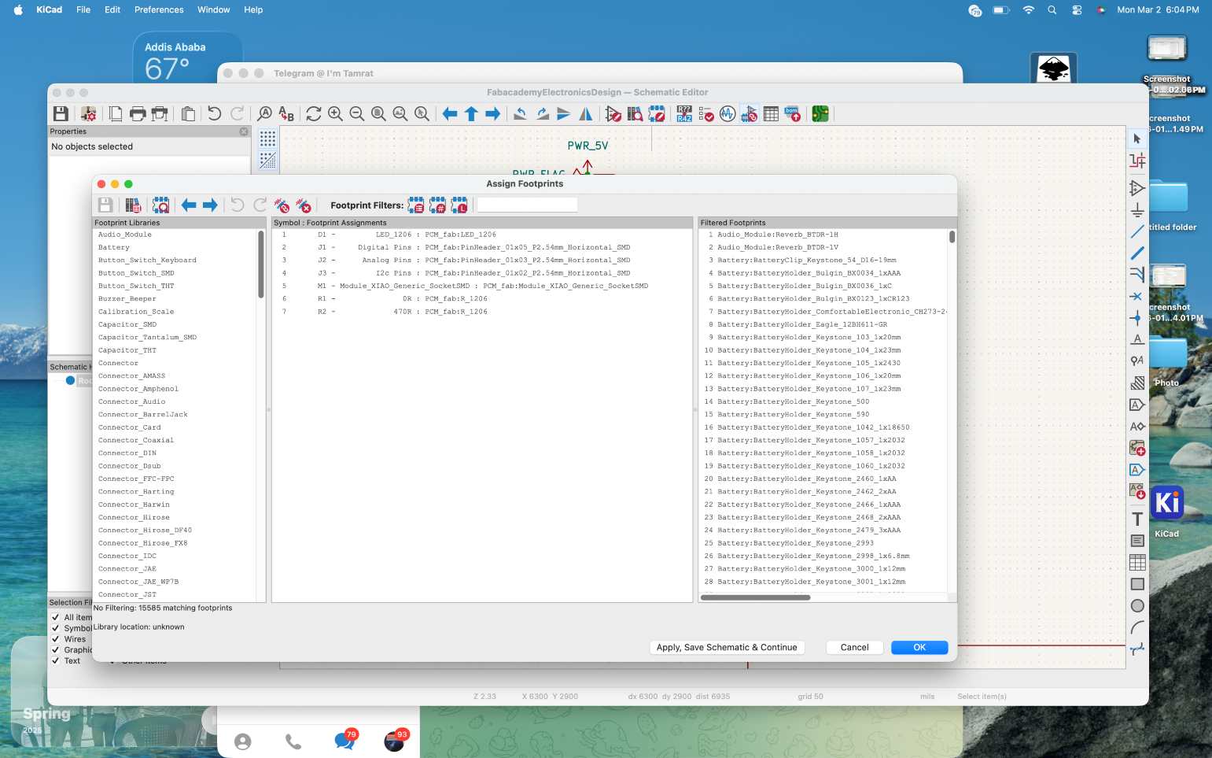Save schematic in Schematic Editor toolbar
Screen dimensions: 1212x758
point(61,114)
